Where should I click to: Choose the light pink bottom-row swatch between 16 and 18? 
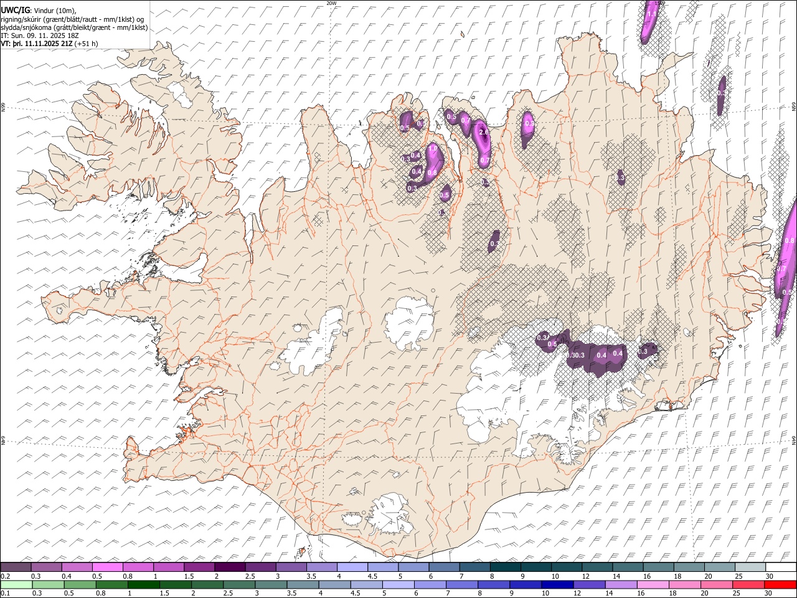click(653, 585)
